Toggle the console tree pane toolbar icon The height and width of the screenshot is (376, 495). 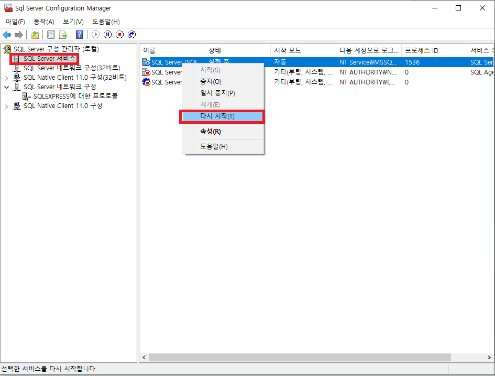click(51, 35)
